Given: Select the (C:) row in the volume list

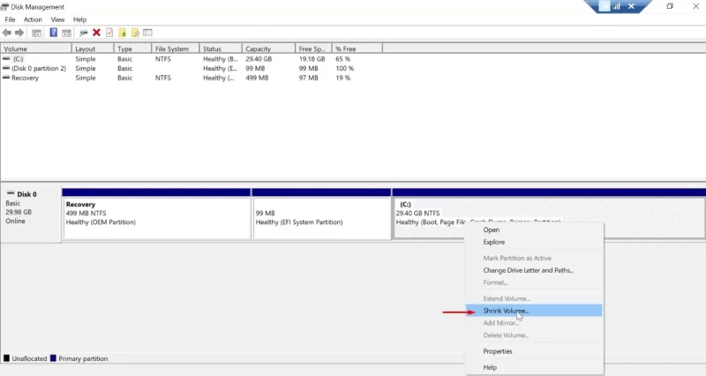Looking at the screenshot, I should 192,59.
